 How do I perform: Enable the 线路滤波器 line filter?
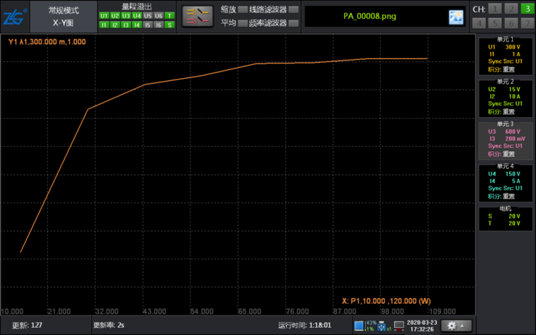point(293,9)
